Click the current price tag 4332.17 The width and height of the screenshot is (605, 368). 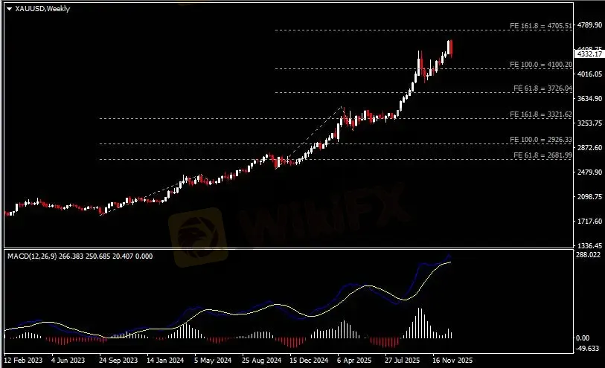point(589,54)
